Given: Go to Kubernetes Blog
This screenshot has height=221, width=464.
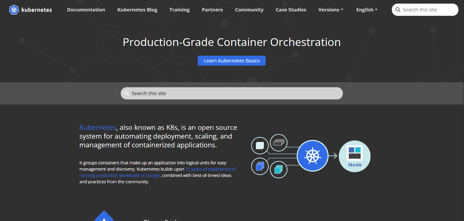Looking at the screenshot, I should pyautogui.click(x=137, y=10).
